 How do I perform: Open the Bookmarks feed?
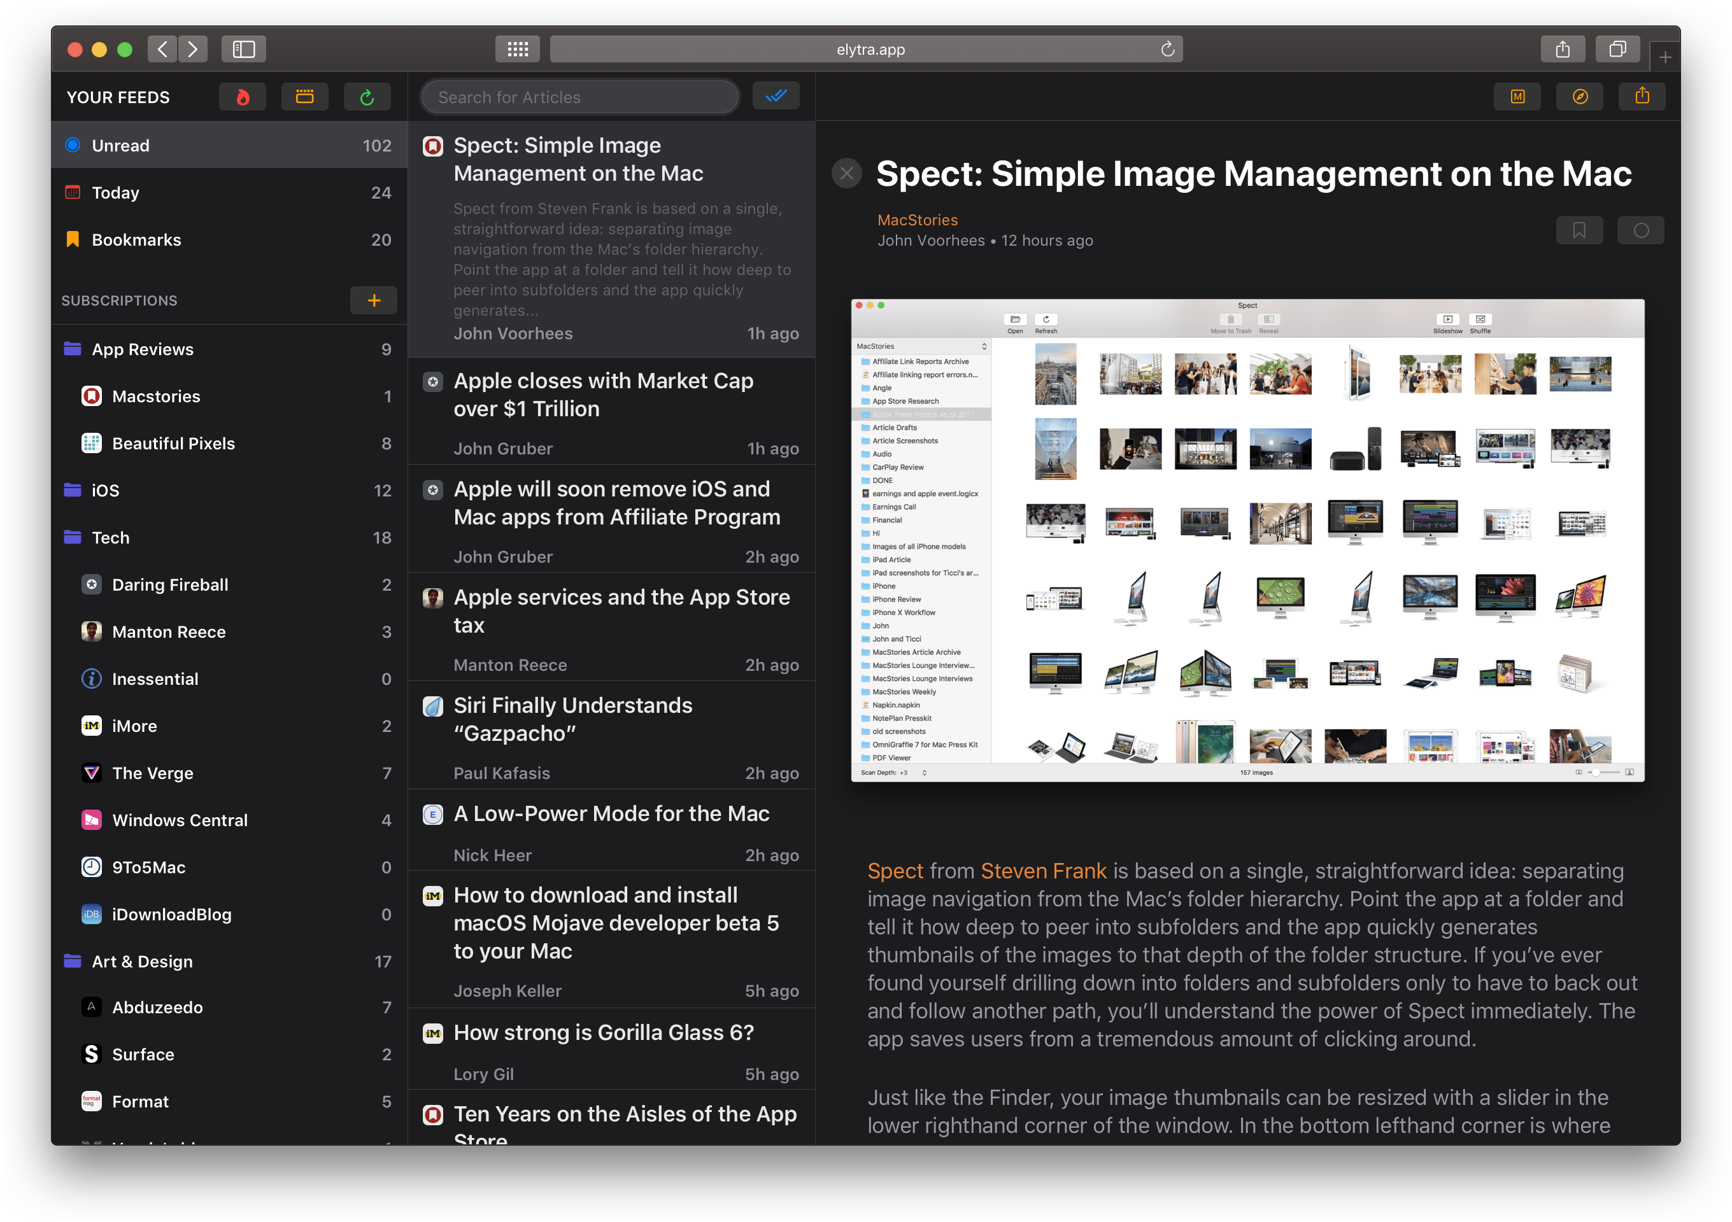[229, 239]
